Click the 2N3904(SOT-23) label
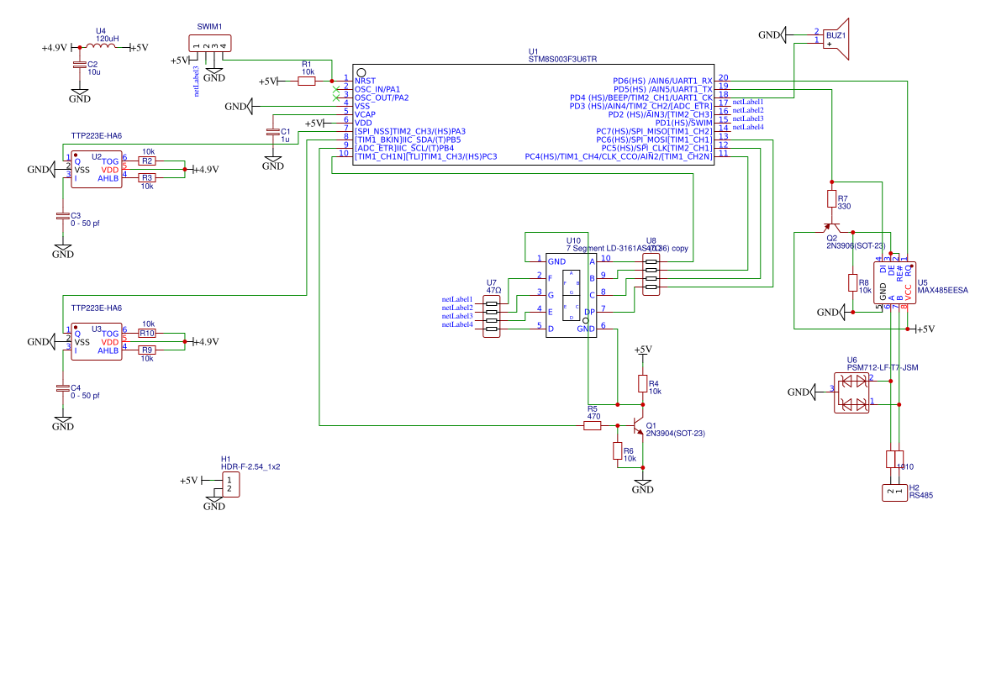 (676, 434)
